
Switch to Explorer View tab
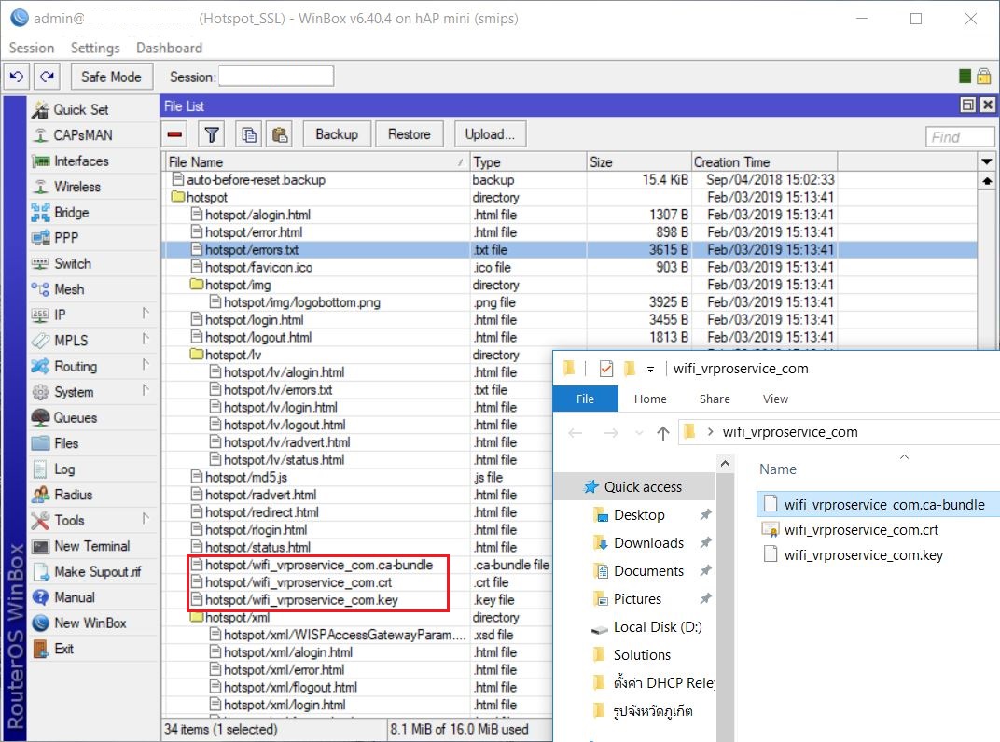[x=775, y=399]
